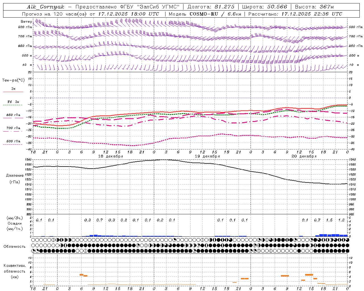Image resolution: width=364 pixels, height=291 pixels.
Task: Click the '20 декабря' date label
Action: click(x=304, y=156)
